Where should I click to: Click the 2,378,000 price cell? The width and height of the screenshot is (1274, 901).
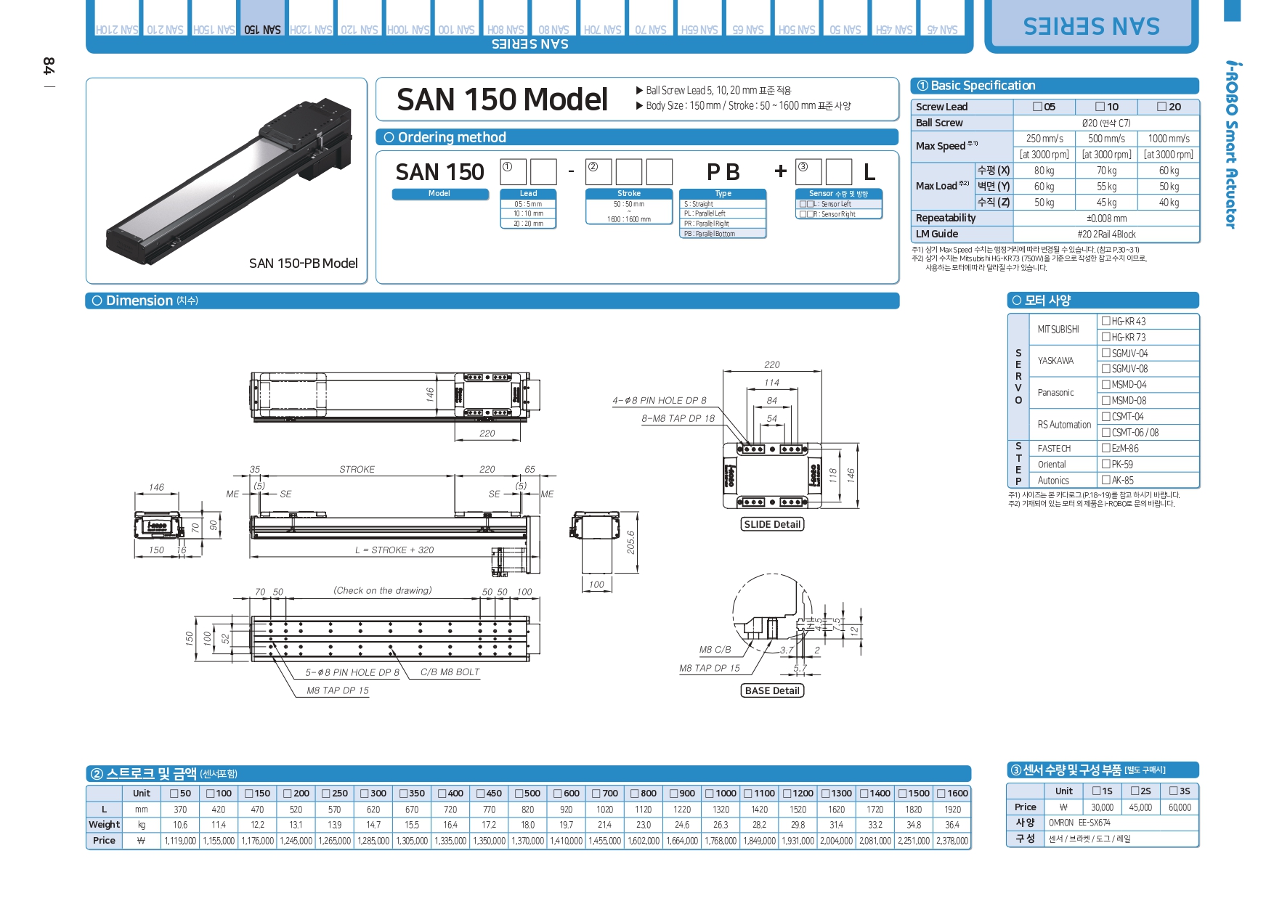(x=952, y=841)
